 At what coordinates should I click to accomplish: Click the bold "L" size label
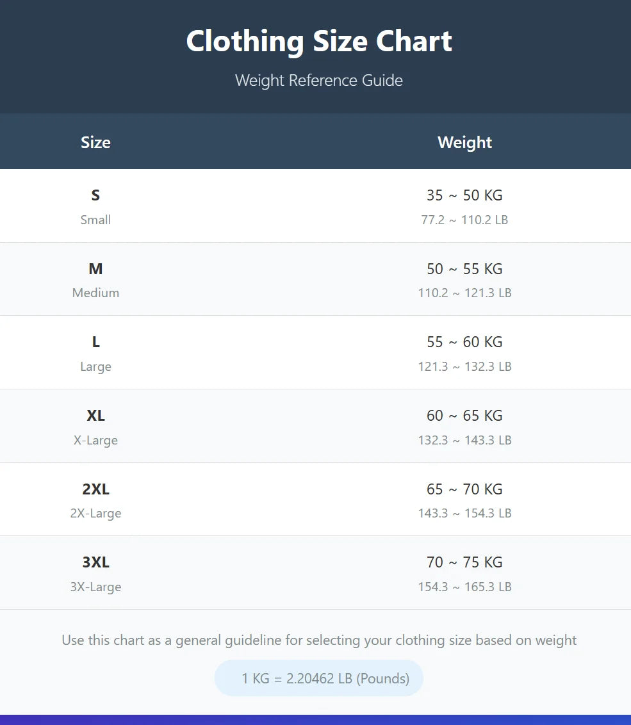coord(95,342)
